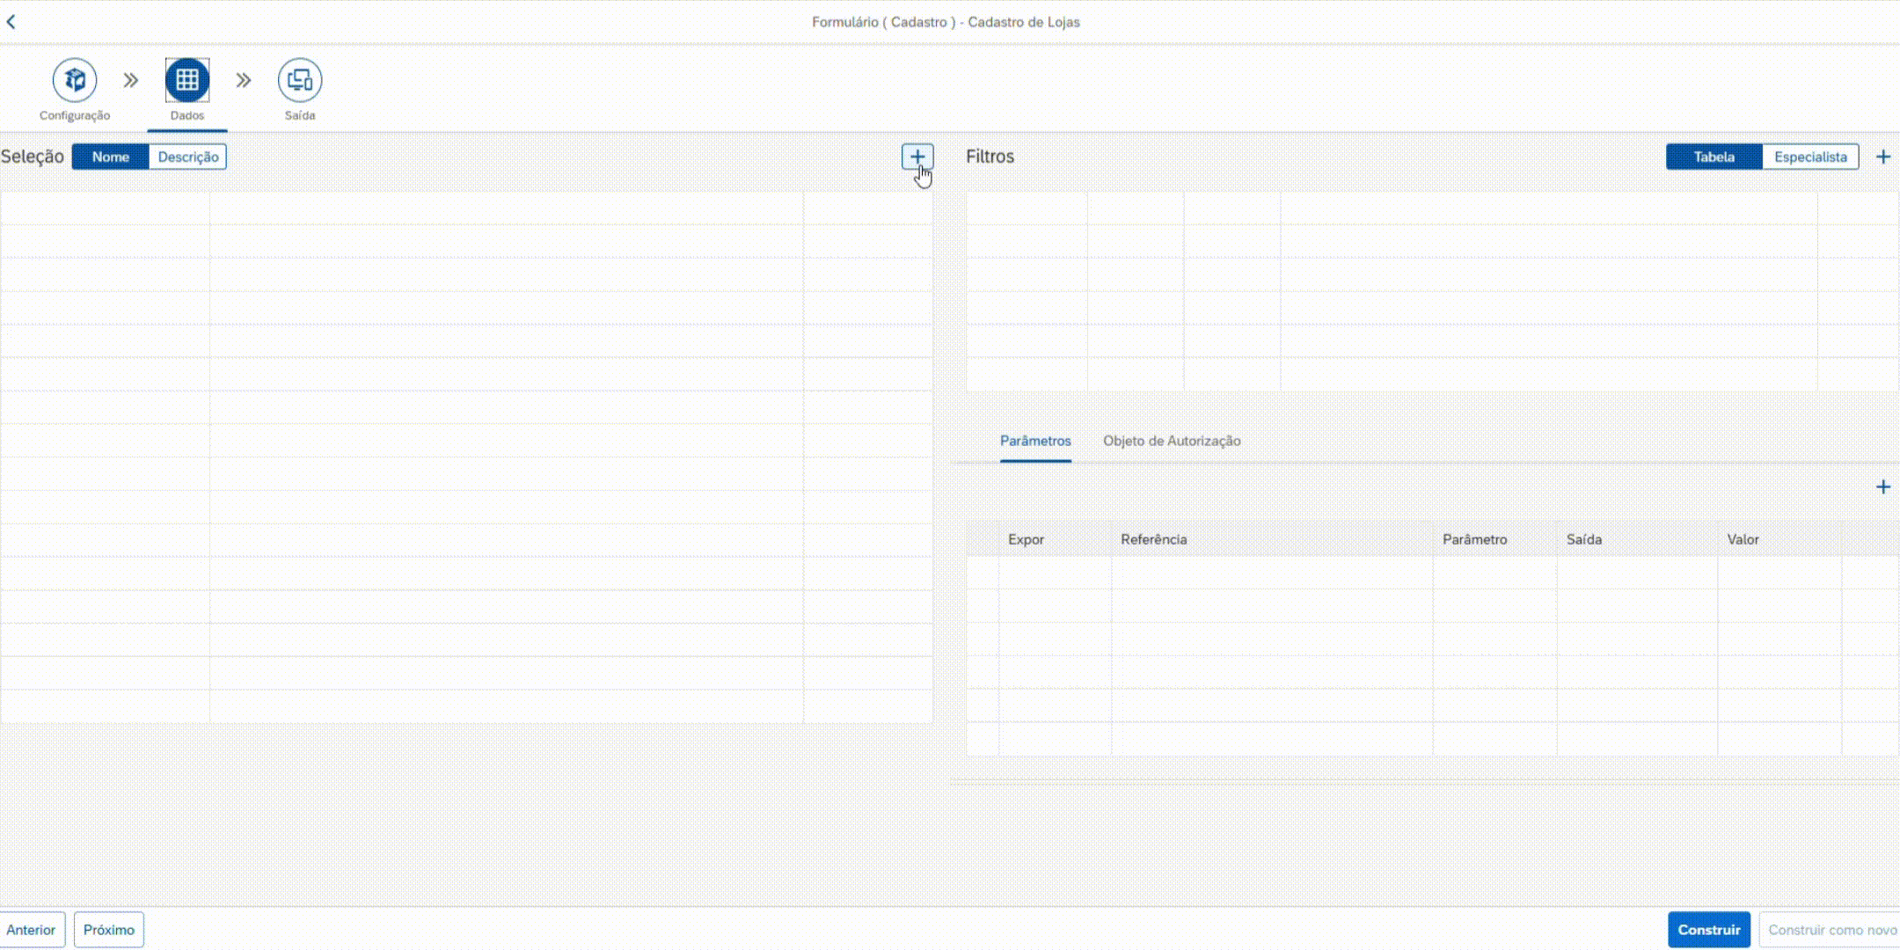The width and height of the screenshot is (1900, 950).
Task: Click the Anterior button
Action: [x=32, y=930]
